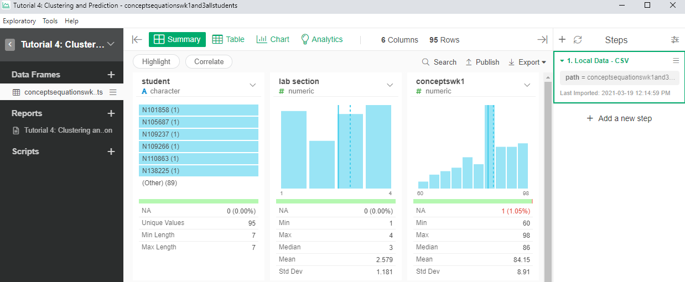This screenshot has height=282, width=685.
Task: Switch to the Analytics tab
Action: 321,40
